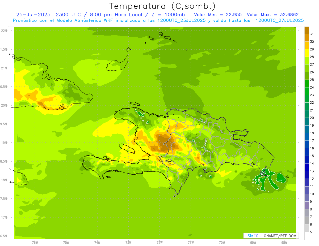Click the '28' value on the color scale
This screenshot has width=319, height=246.
tap(312, 57)
